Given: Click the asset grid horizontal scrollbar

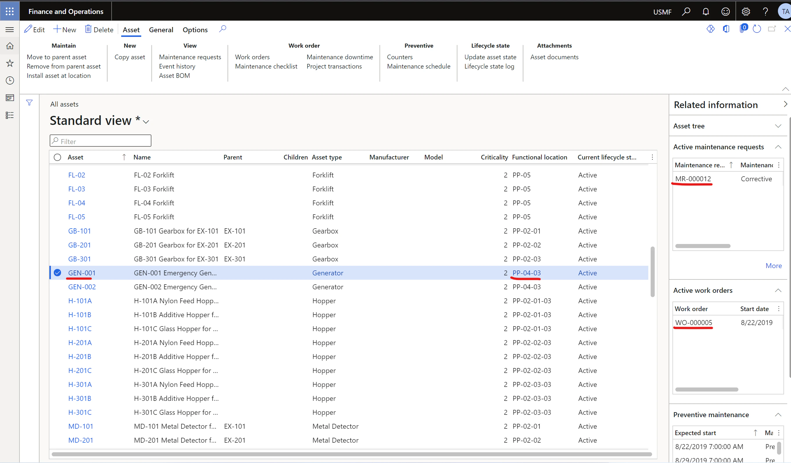Looking at the screenshot, I should click(352, 454).
